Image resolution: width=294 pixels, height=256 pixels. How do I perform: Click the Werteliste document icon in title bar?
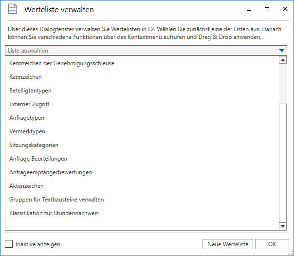coord(13,9)
